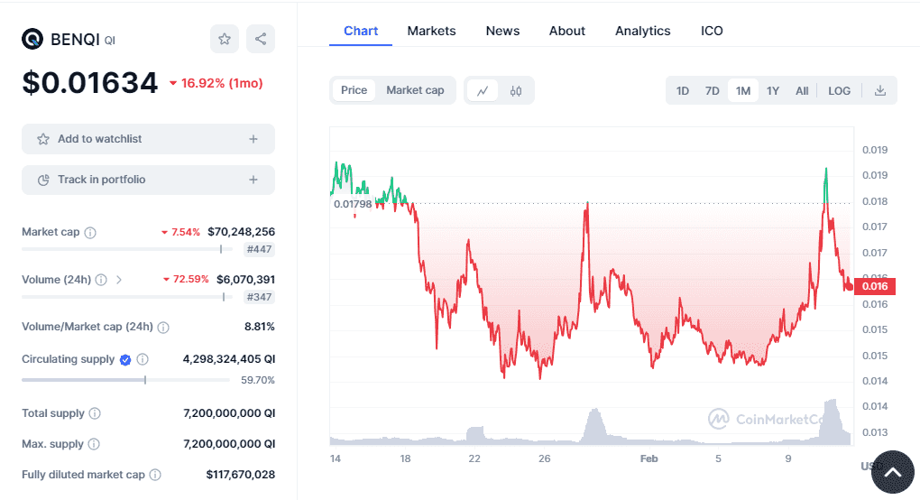The height and width of the screenshot is (500, 920).
Task: Click the scroll to top arrow button
Action: (892, 472)
